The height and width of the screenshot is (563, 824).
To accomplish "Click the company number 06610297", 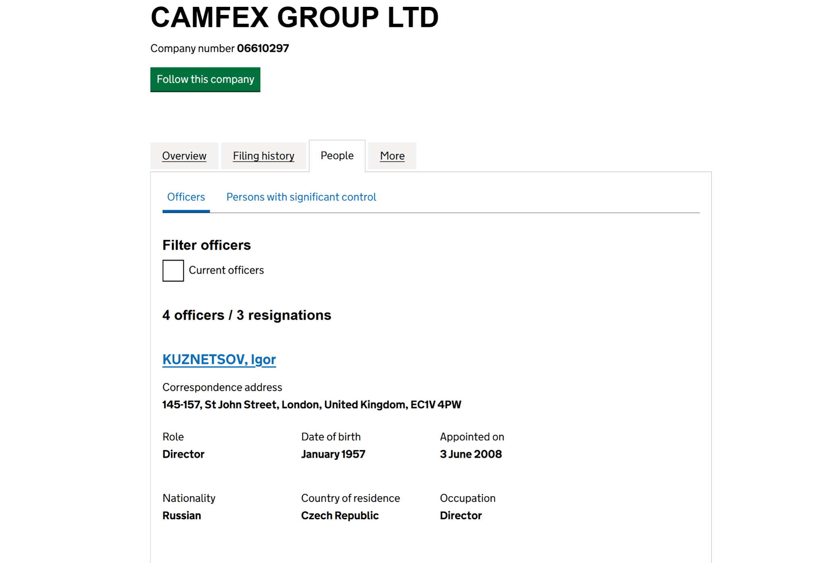I will [263, 48].
